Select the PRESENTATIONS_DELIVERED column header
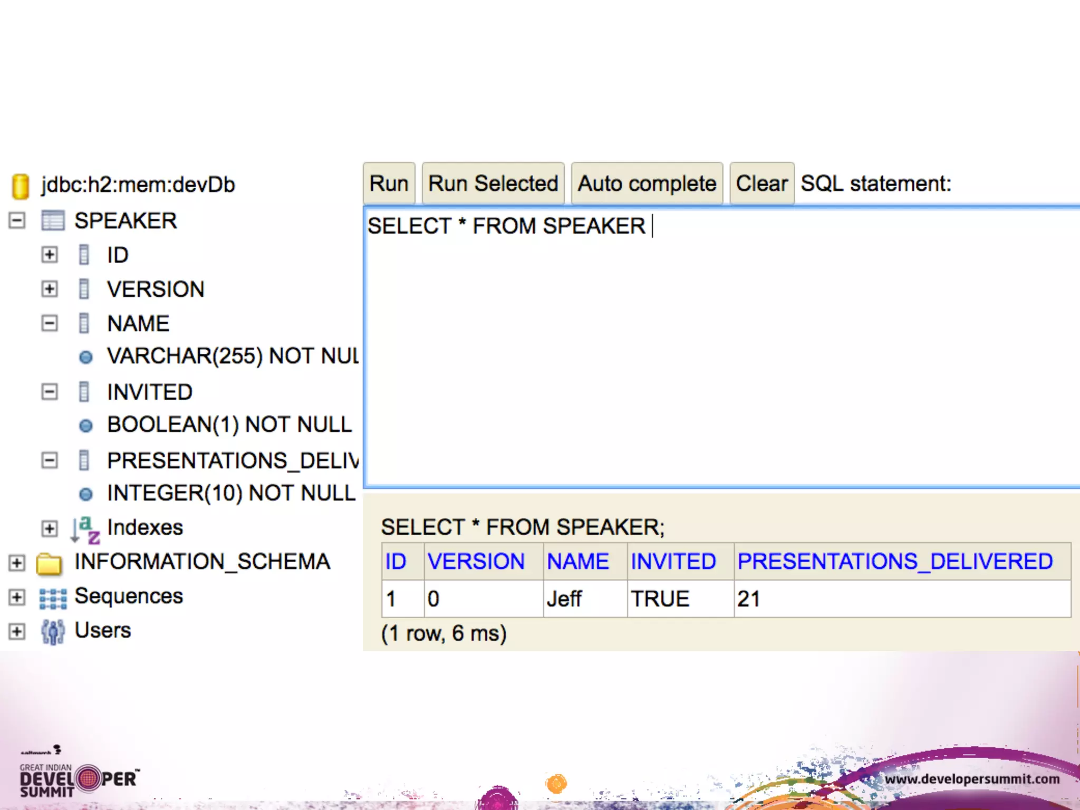Screen dimensions: 1080x810 point(894,562)
